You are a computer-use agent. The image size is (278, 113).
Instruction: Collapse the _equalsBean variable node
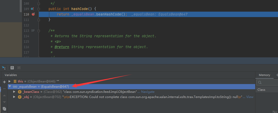coord(10,86)
